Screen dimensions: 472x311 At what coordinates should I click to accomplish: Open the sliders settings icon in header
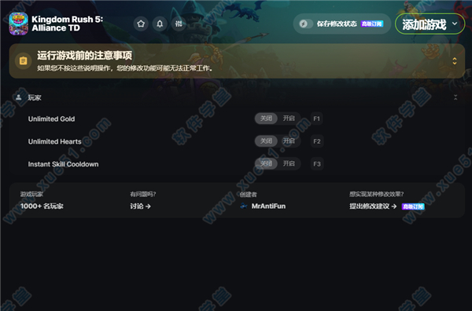[179, 24]
